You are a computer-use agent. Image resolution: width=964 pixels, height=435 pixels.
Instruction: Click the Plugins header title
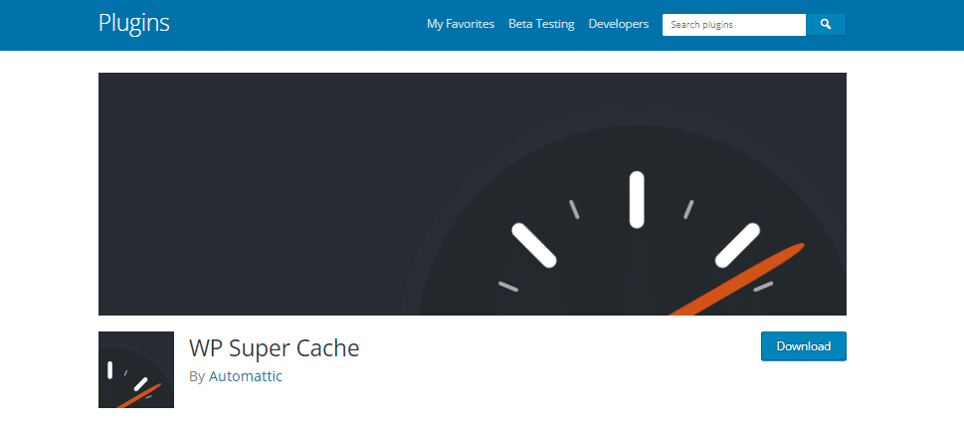(134, 23)
